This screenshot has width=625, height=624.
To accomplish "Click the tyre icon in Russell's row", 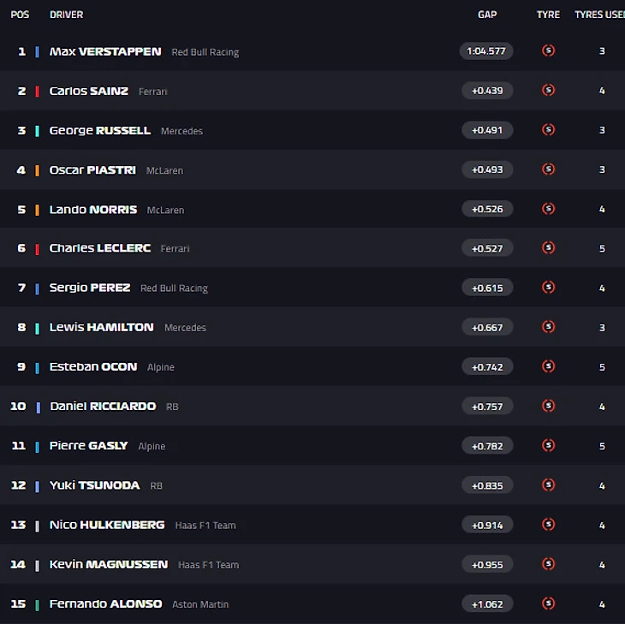I will coord(548,129).
